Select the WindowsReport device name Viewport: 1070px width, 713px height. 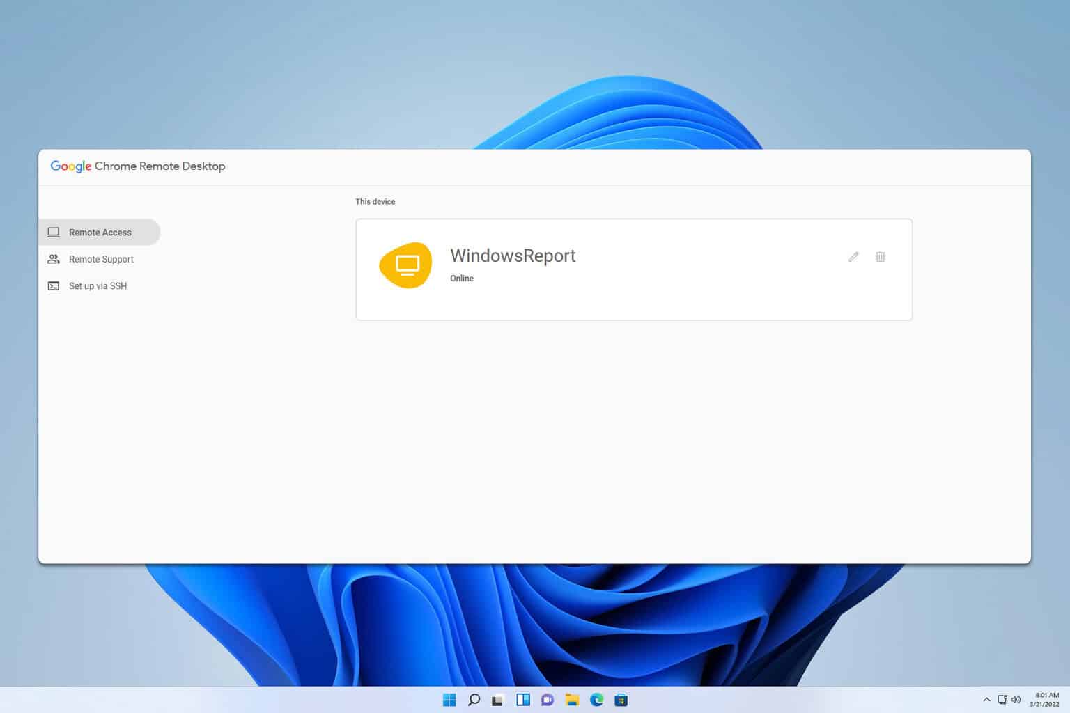[513, 256]
